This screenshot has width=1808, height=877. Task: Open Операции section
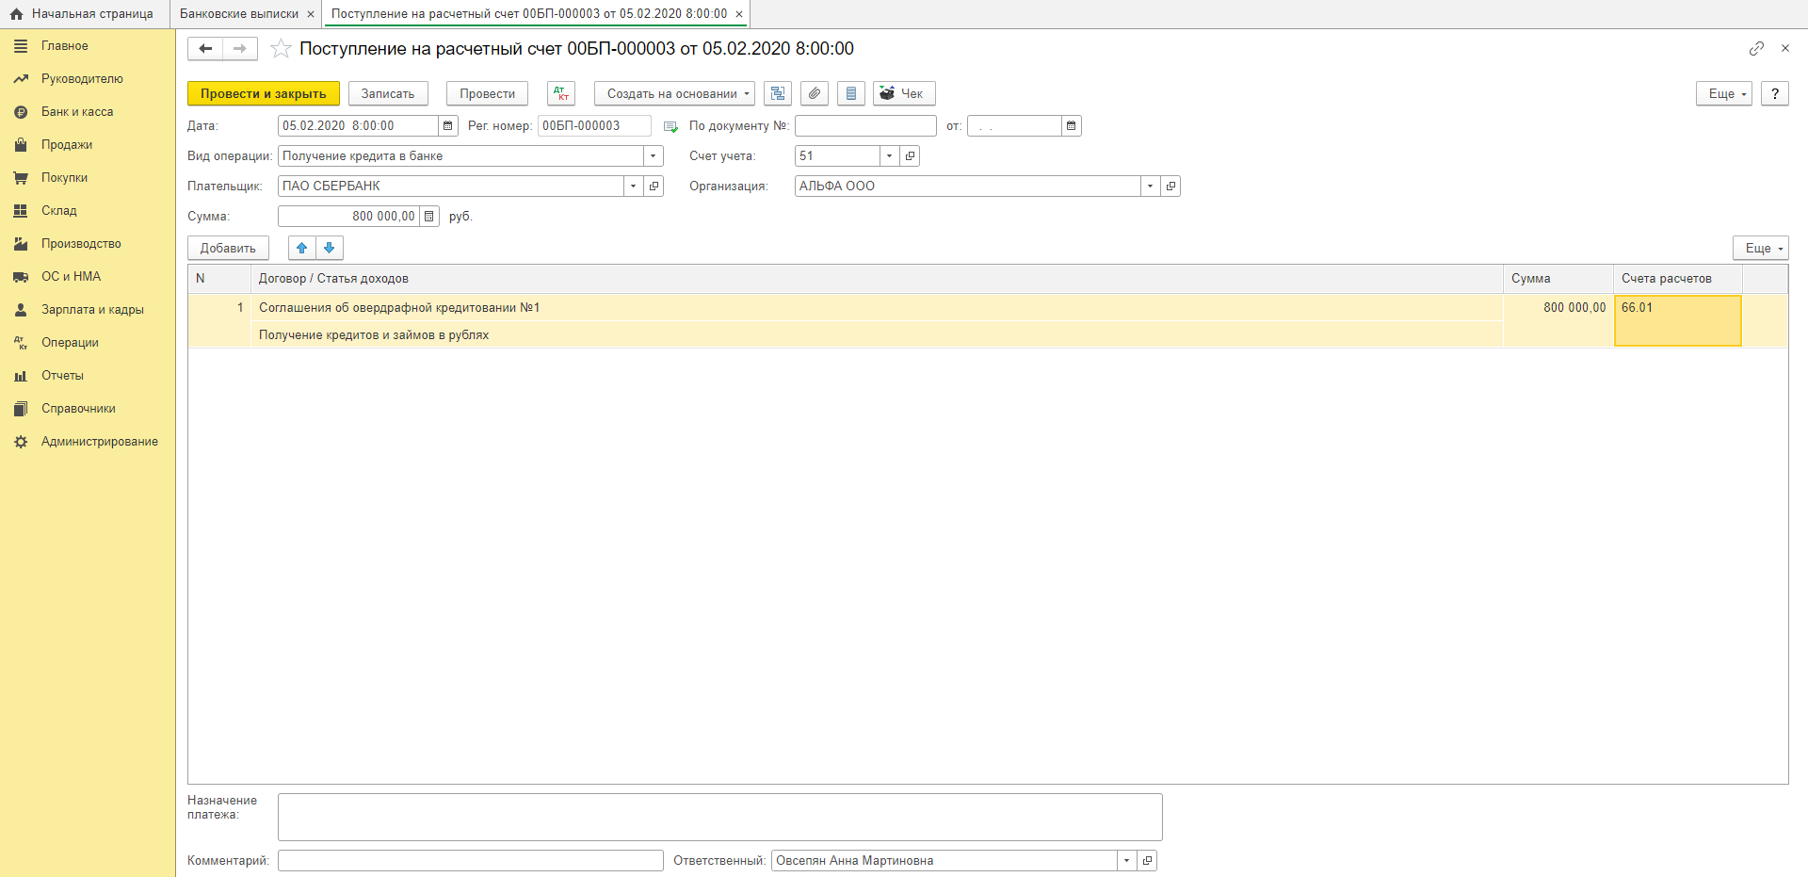(70, 342)
